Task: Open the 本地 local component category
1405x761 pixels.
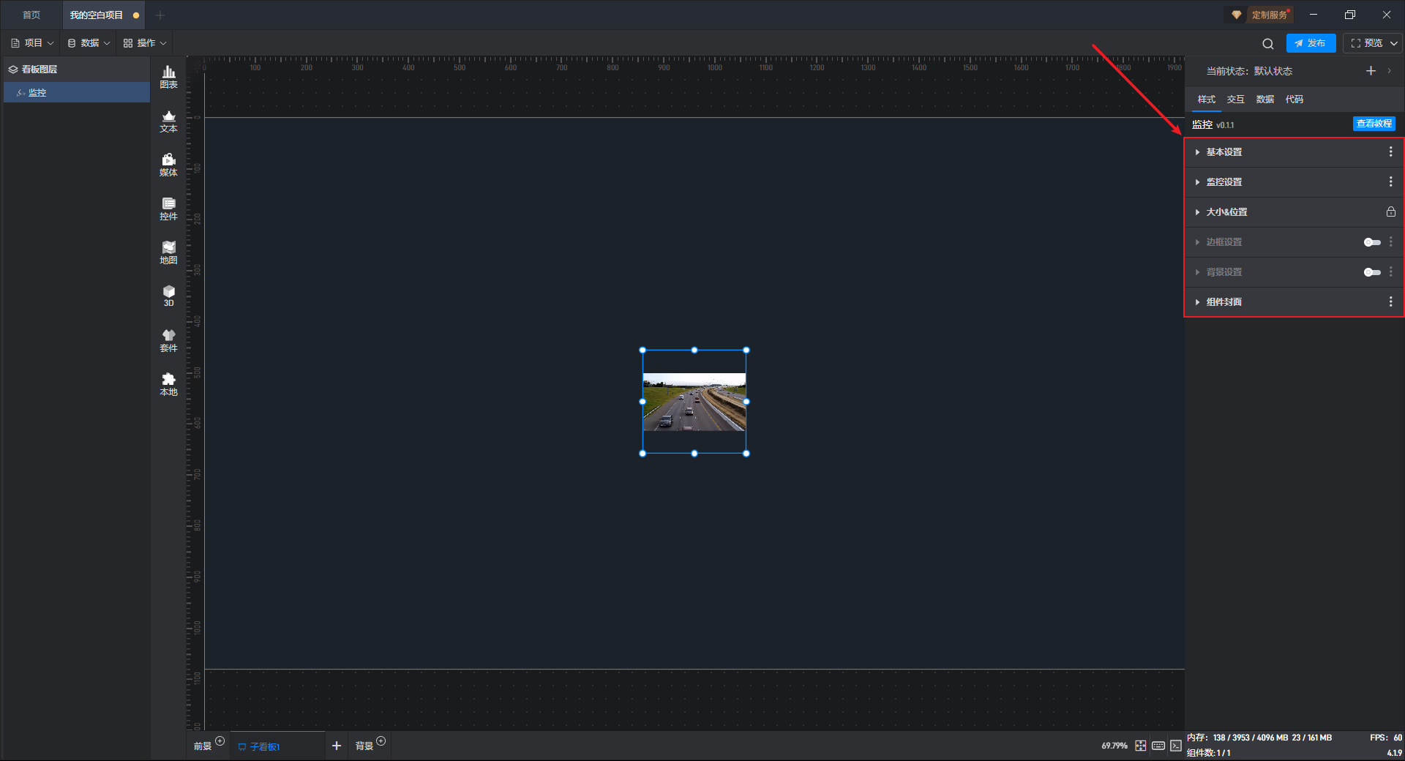Action: pyautogui.click(x=168, y=384)
